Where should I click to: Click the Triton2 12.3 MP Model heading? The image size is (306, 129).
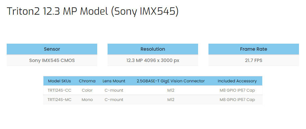click(93, 11)
